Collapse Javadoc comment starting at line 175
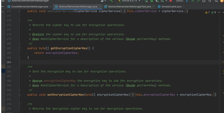 (x=19, y=20)
